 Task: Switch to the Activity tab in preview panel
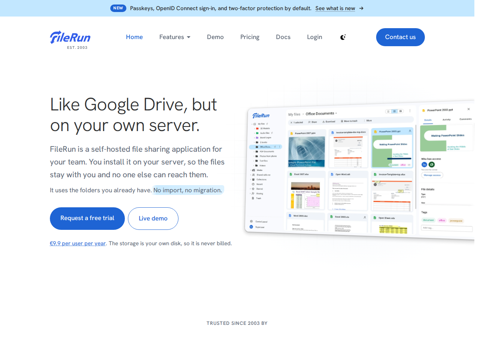click(447, 119)
